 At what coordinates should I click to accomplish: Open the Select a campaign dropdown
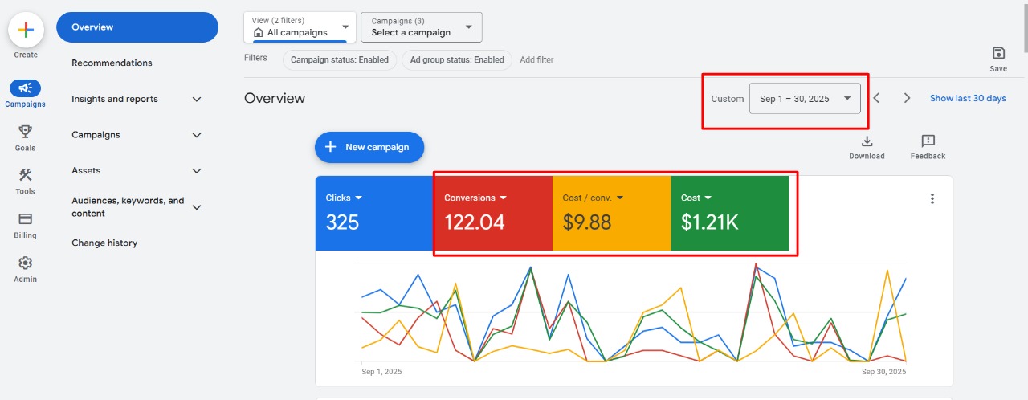point(422,27)
